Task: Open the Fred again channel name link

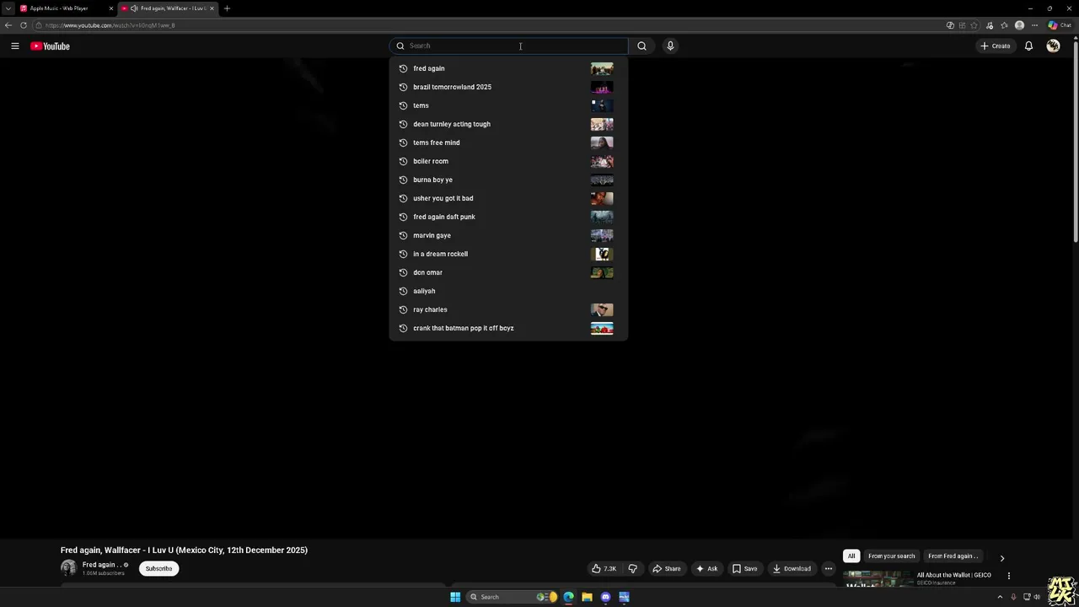Action: click(101, 565)
